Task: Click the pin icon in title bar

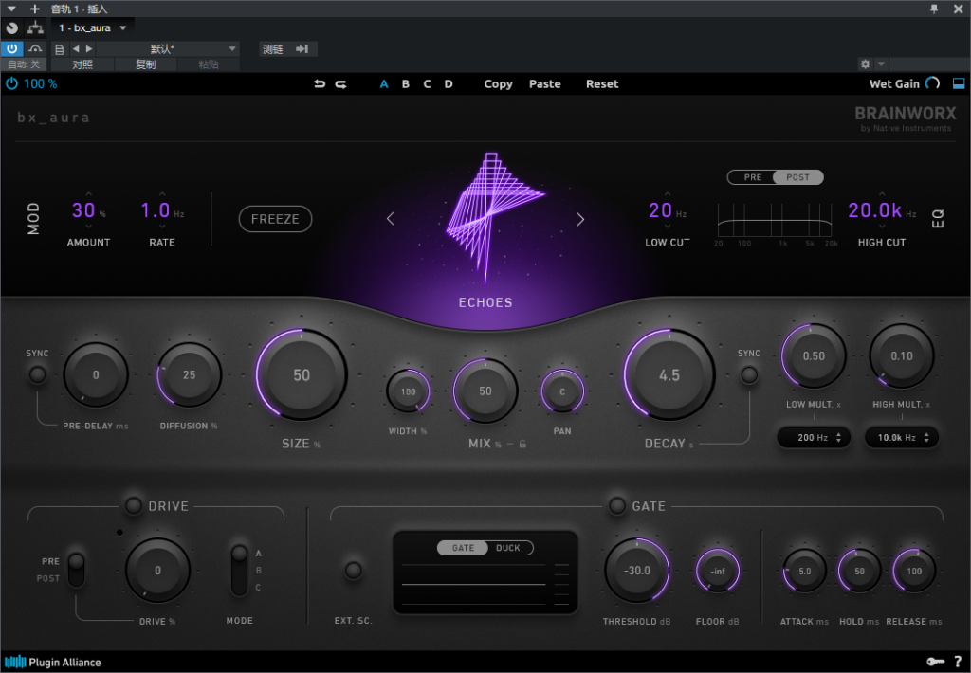Action: pos(934,9)
